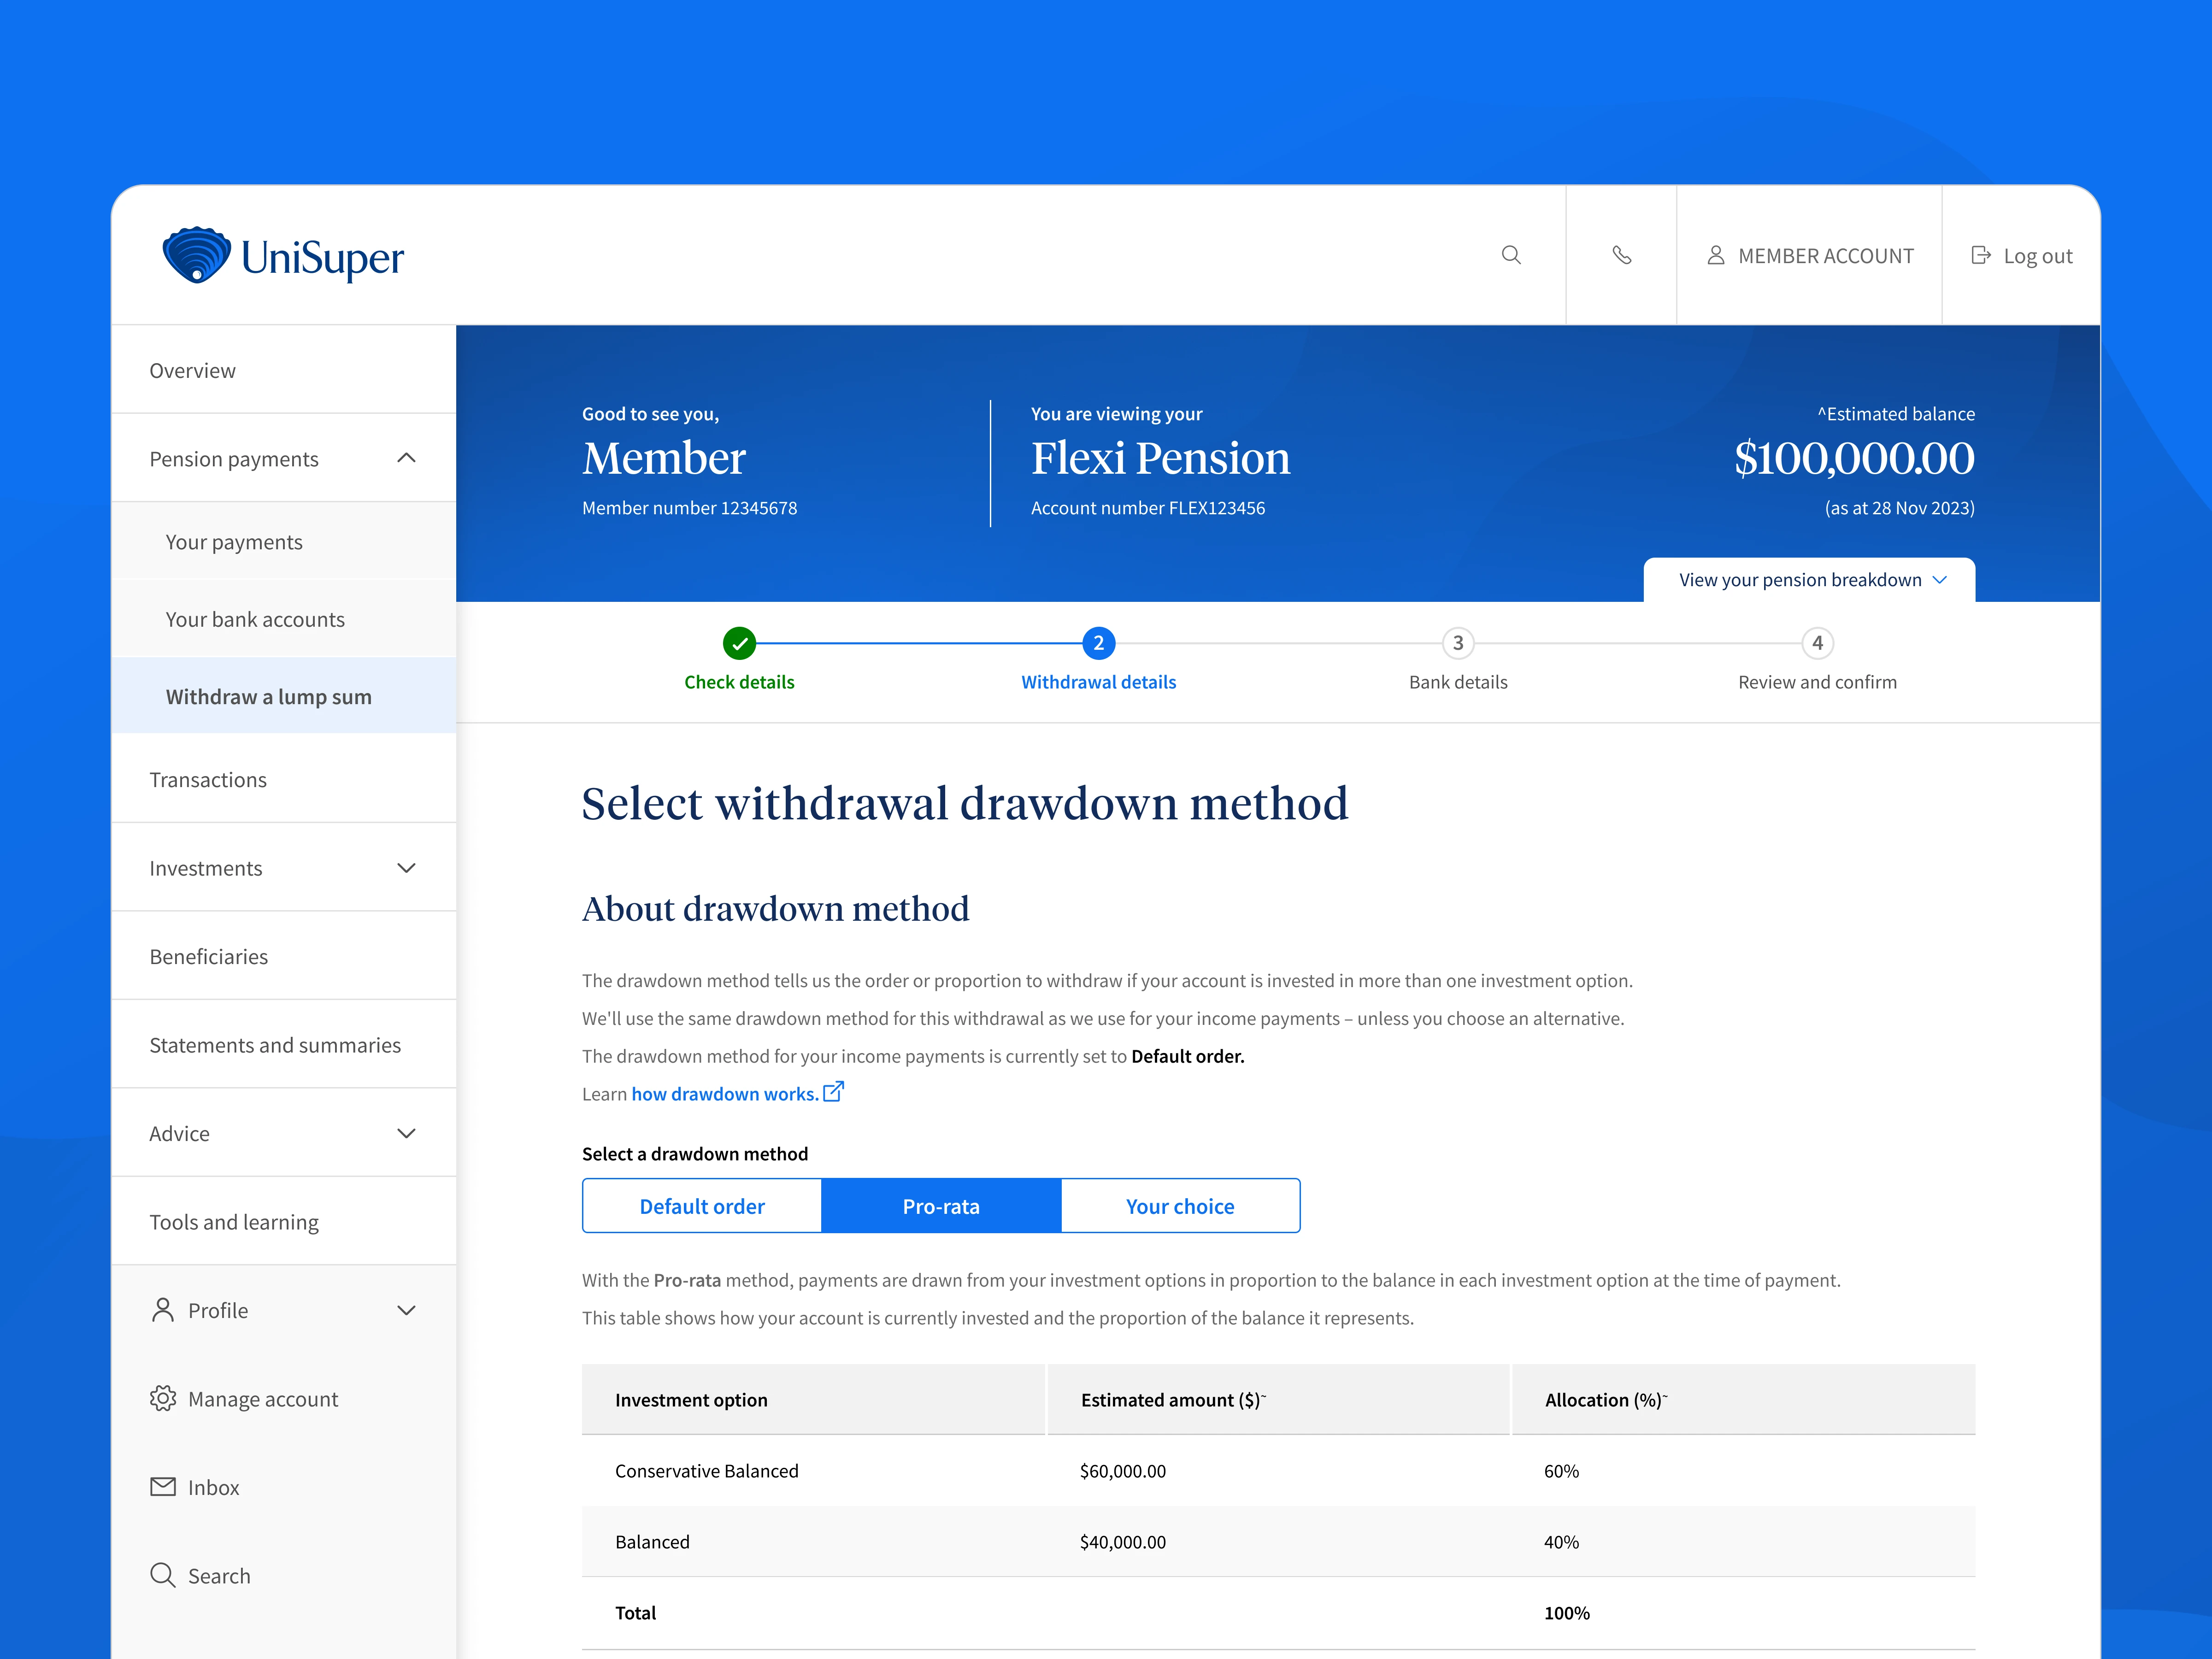
Task: Click Log out
Action: coord(2021,255)
